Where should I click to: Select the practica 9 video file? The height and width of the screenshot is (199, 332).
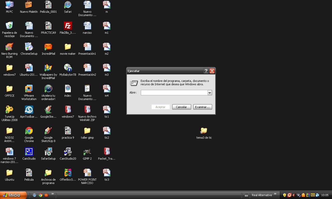coord(68,133)
